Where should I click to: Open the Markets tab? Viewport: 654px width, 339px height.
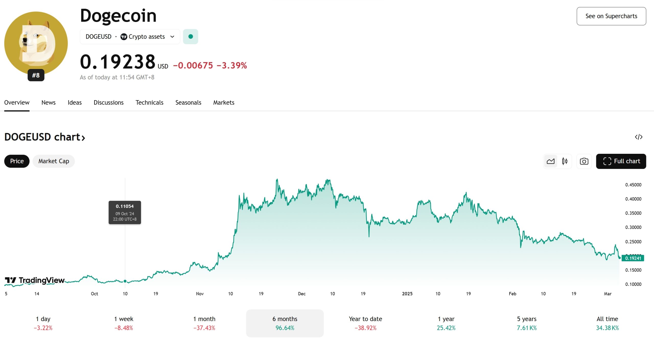[x=224, y=102]
